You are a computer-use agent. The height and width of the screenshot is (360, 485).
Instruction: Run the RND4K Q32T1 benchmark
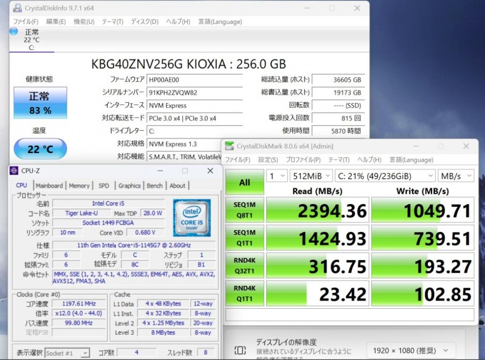[x=244, y=266]
